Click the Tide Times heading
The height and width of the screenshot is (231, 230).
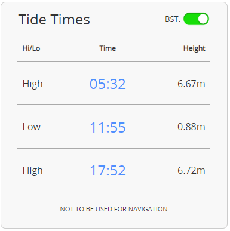click(54, 20)
